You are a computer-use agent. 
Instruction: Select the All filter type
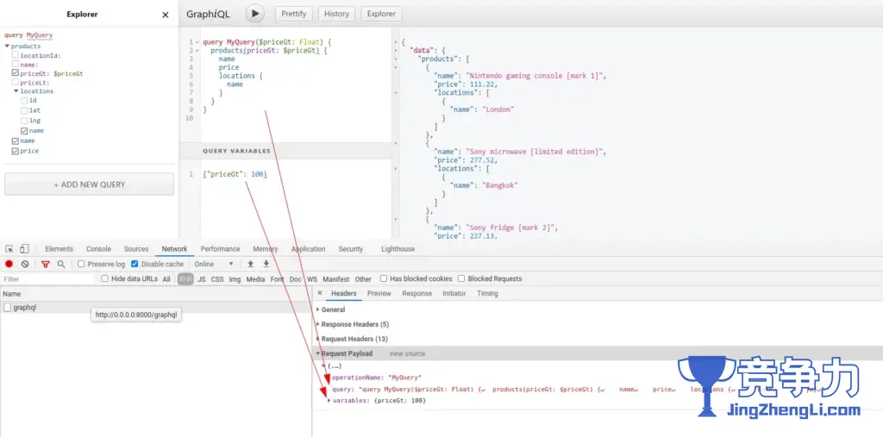[x=166, y=278]
